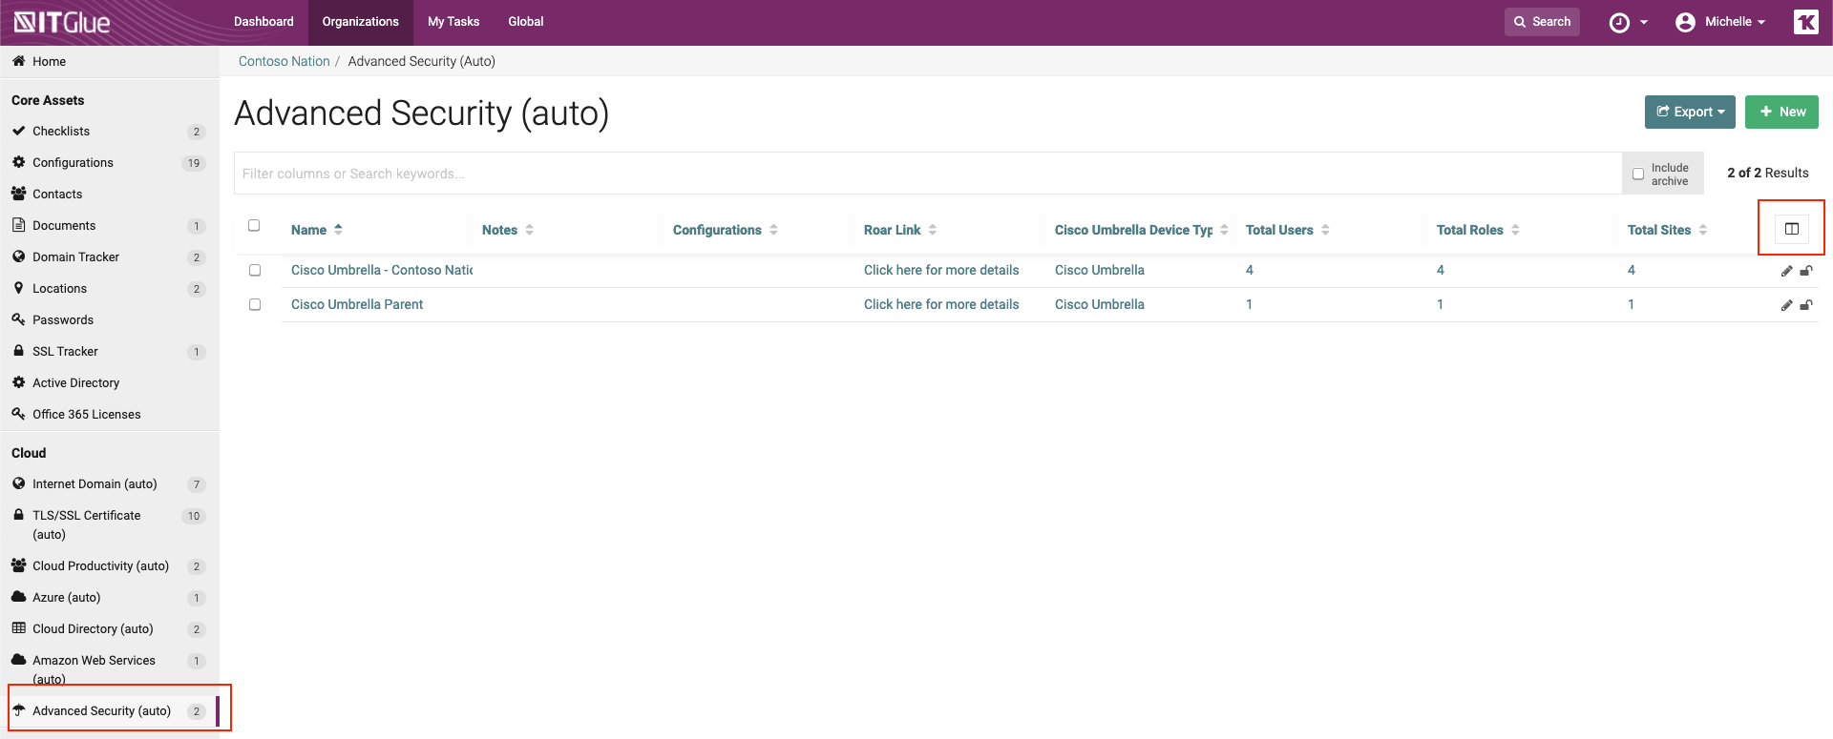The image size is (1833, 739).
Task: Click Device Type cell in Cisco Umbrella Parent row
Action: click(1100, 305)
